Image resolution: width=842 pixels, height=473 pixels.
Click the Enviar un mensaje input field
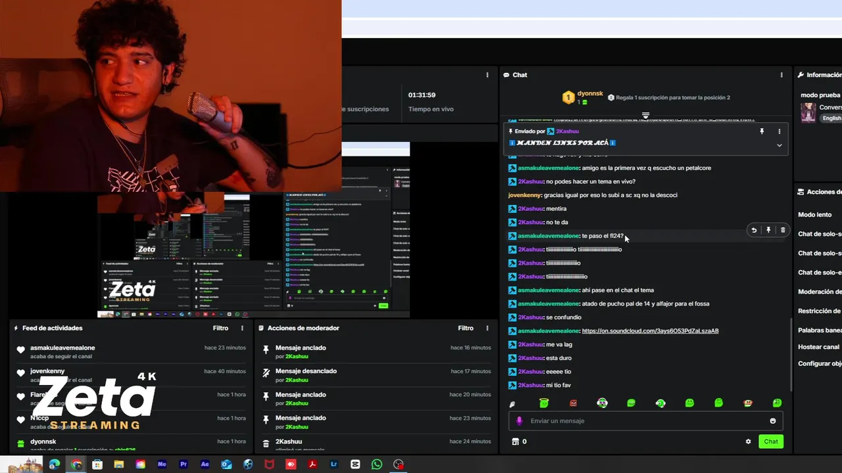646,420
